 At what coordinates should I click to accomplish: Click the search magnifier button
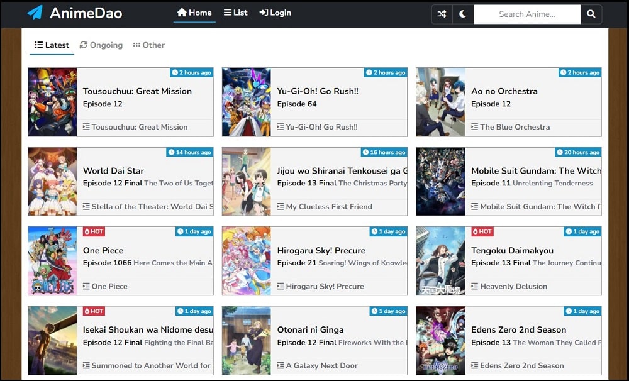point(591,14)
